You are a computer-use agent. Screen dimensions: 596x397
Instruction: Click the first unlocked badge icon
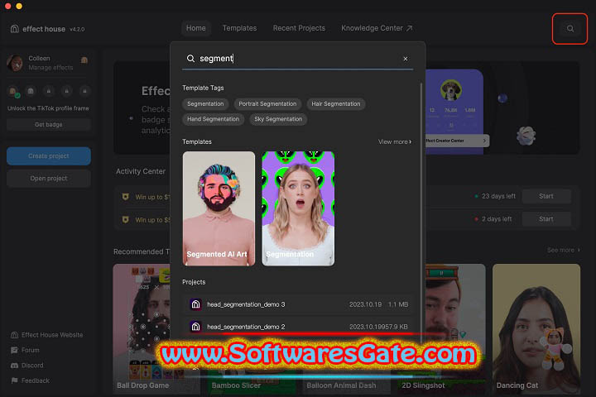point(13,91)
